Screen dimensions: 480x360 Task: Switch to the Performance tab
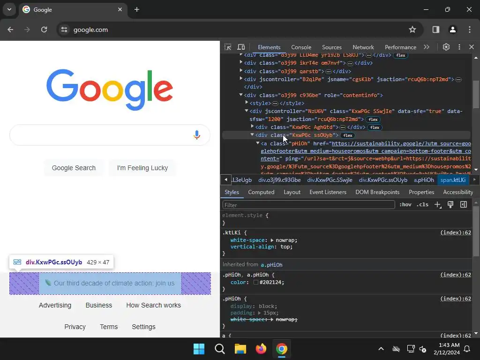400,47
